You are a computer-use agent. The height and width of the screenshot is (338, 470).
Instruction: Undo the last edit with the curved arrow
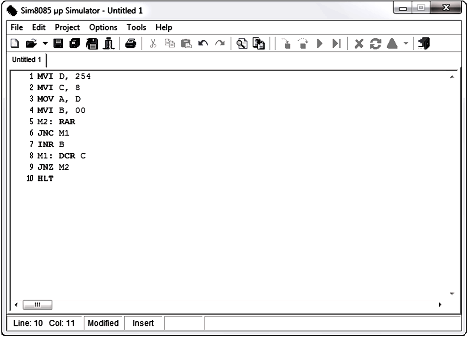pyautogui.click(x=203, y=43)
